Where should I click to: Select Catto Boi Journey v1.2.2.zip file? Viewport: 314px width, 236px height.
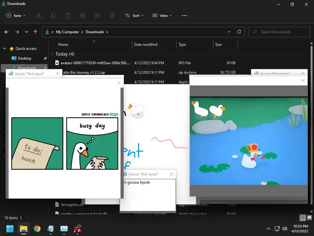click(x=83, y=73)
